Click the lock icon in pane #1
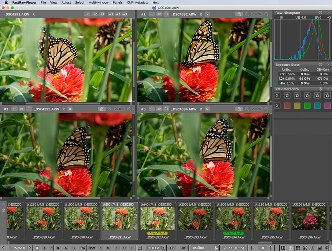The width and height of the screenshot is (332, 251). coord(239,14)
